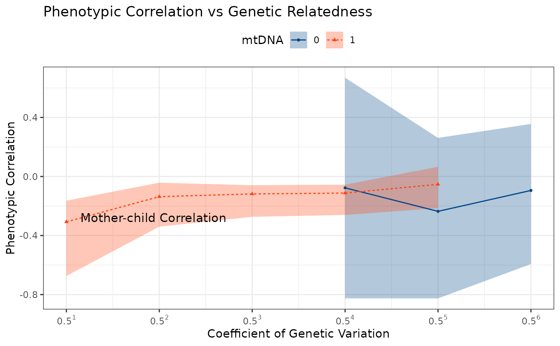Screen dimensions: 560x346
Task: Click the red triangle marker at 0.5^5
Action: tap(438, 184)
